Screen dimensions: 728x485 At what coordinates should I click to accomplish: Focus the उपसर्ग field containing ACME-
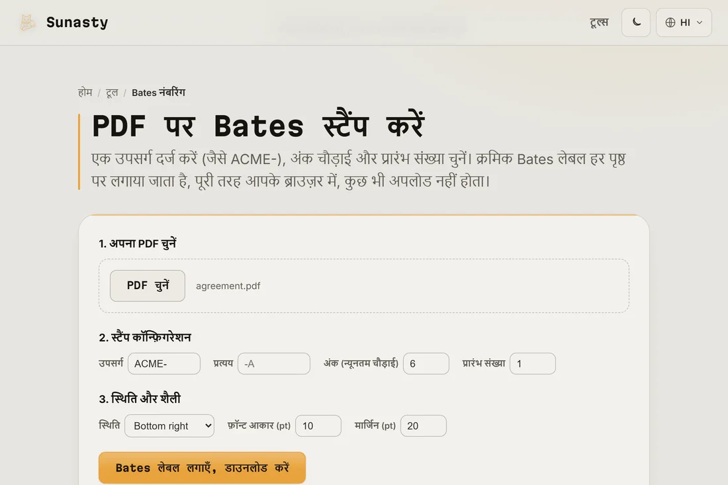tap(164, 363)
